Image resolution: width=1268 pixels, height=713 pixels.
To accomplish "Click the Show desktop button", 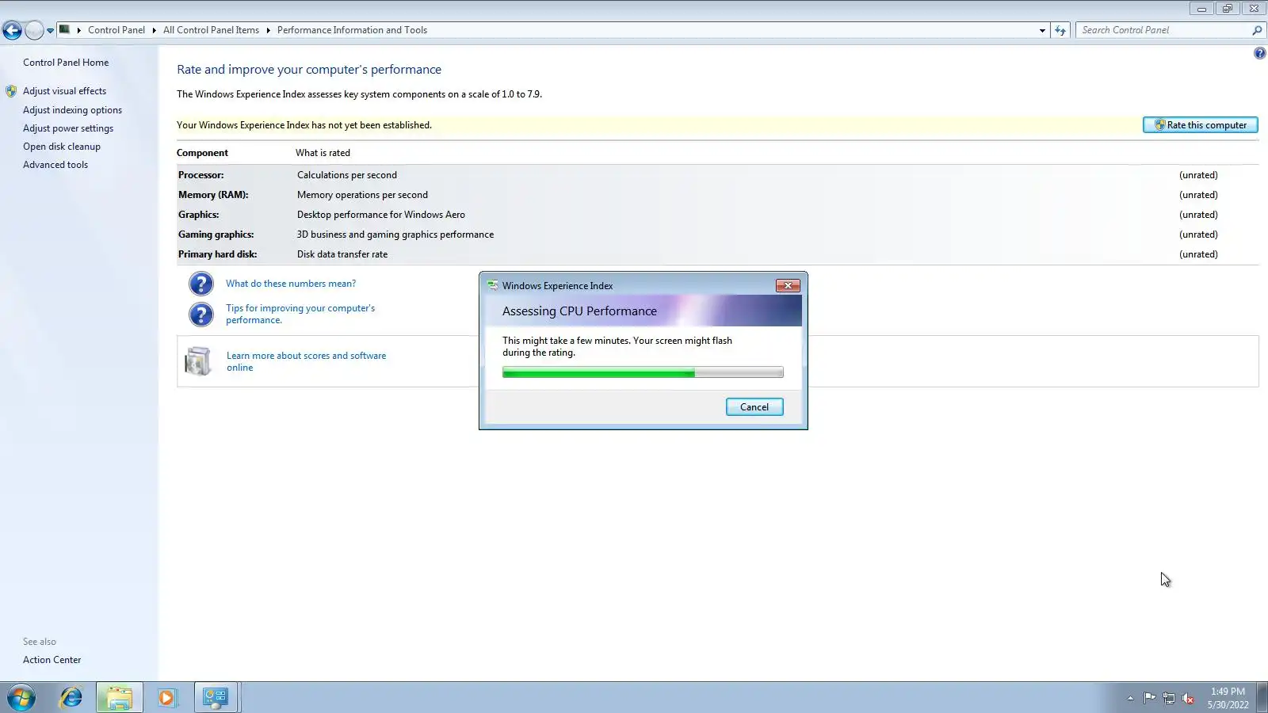I will [x=1262, y=698].
